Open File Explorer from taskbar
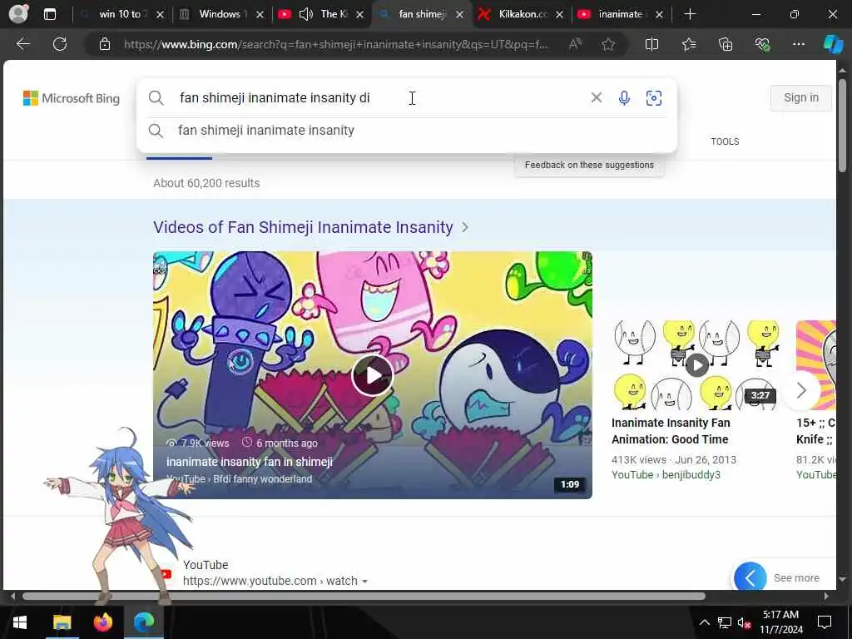Viewport: 852px width, 639px height. coord(62,622)
